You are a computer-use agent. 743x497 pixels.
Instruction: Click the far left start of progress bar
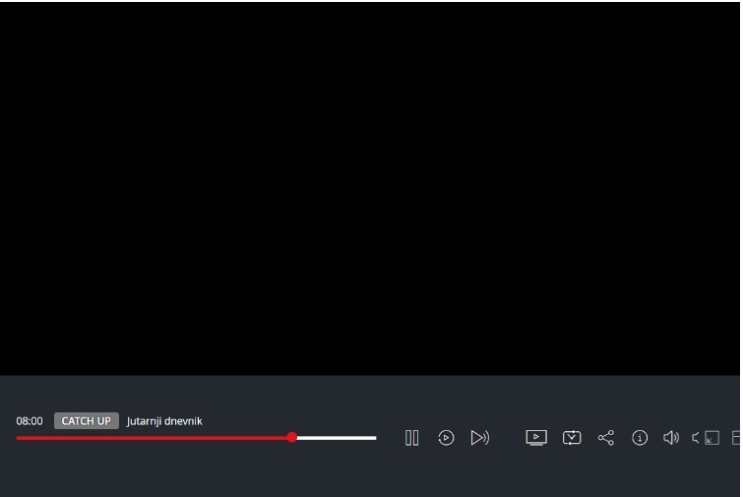click(18, 438)
